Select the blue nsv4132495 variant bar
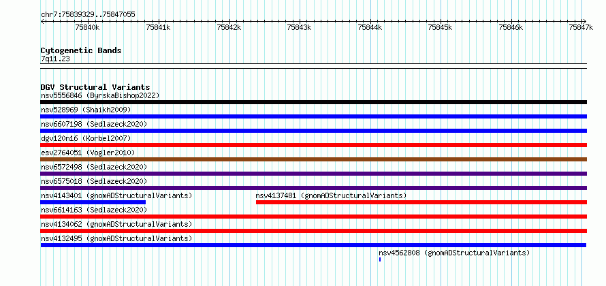606x286 pixels. [313, 245]
